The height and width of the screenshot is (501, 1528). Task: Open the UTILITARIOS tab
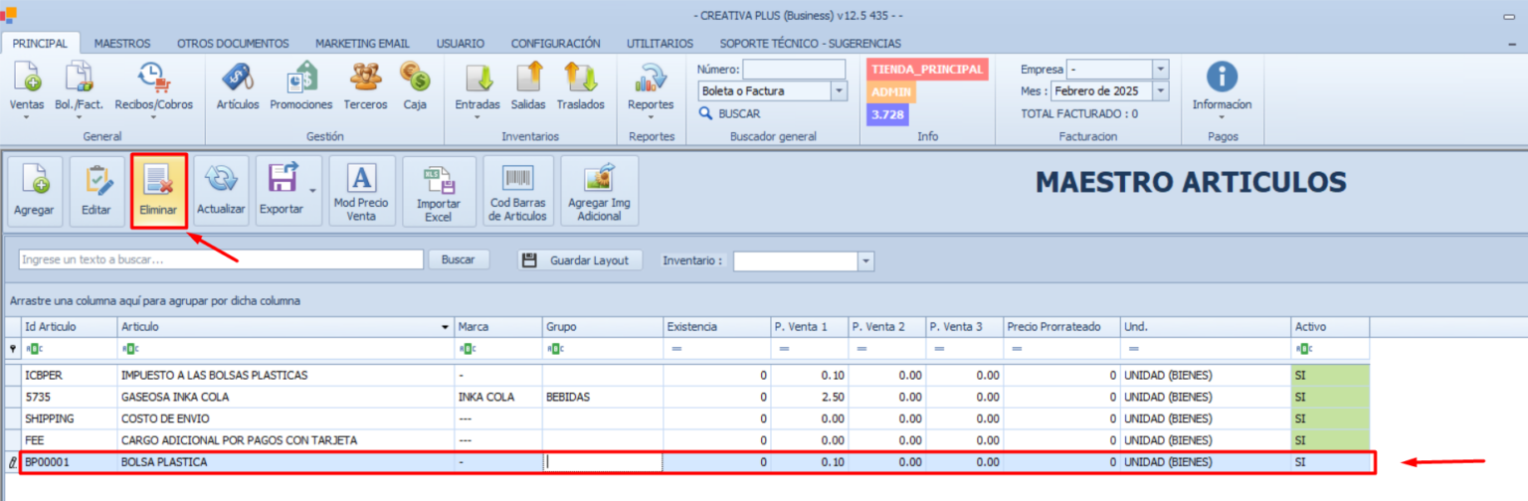(660, 44)
